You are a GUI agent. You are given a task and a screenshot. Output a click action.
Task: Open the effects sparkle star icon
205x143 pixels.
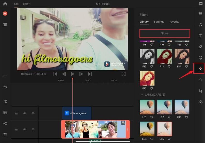coord(201,47)
